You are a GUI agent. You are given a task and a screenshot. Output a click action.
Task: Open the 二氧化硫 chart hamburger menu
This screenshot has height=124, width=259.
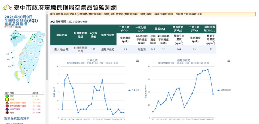pyautogui.click(x=137, y=61)
